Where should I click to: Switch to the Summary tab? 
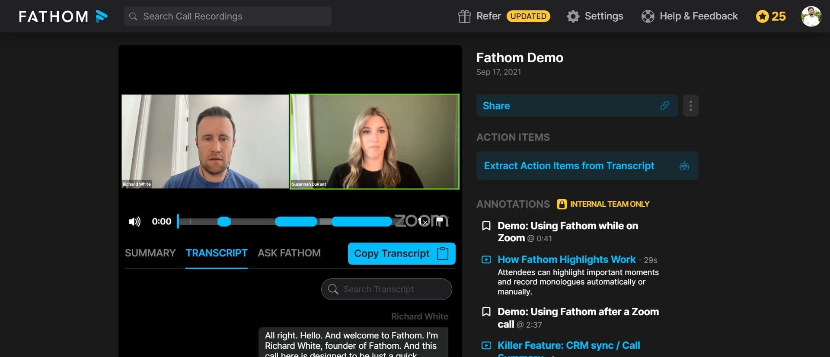coord(150,253)
